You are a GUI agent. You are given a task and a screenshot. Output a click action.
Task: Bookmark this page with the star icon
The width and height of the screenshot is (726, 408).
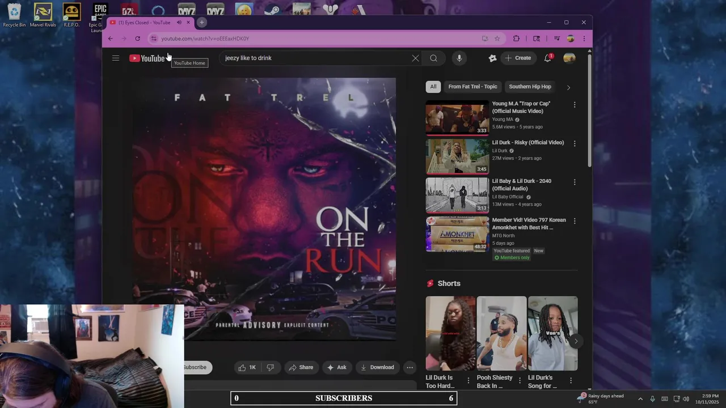point(497,39)
